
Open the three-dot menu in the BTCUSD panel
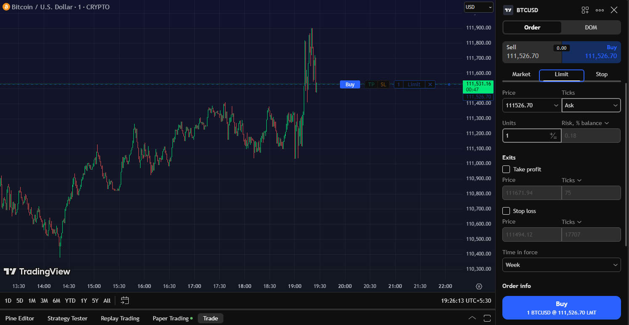pyautogui.click(x=600, y=10)
